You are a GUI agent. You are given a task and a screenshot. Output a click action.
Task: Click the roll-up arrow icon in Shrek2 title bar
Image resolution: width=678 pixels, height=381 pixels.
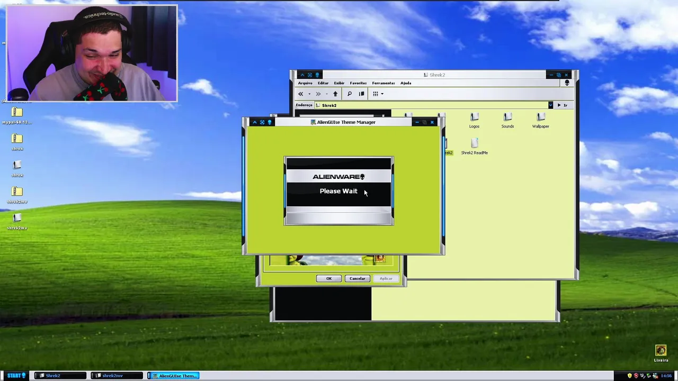tap(302, 75)
